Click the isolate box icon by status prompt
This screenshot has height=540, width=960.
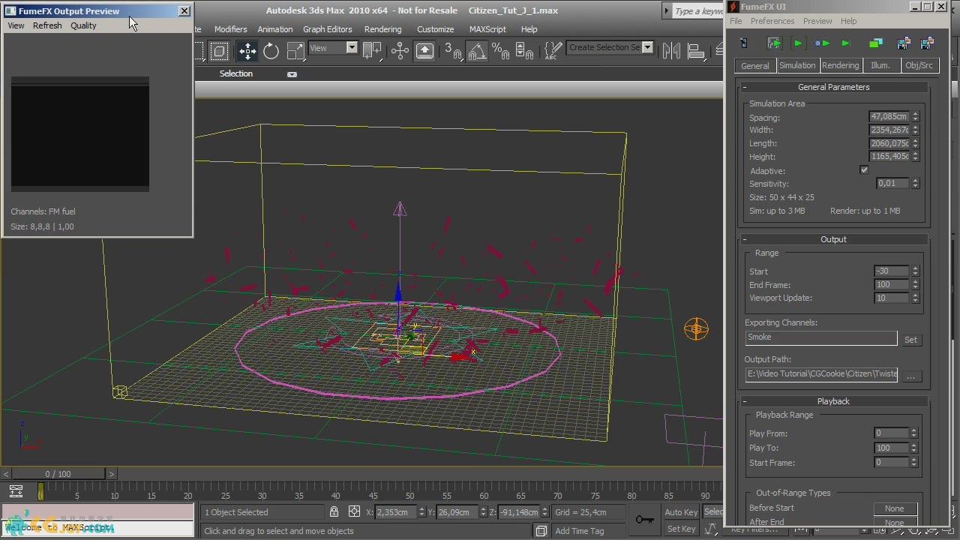click(541, 530)
